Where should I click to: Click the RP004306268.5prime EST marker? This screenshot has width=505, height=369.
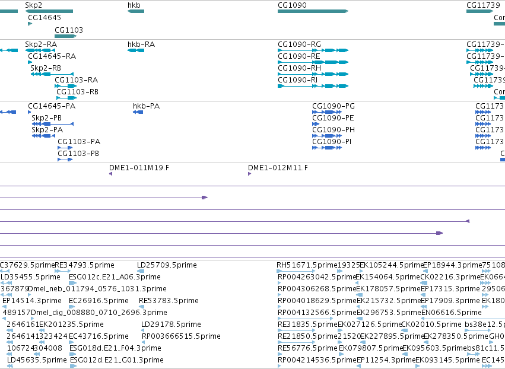coord(279,295)
